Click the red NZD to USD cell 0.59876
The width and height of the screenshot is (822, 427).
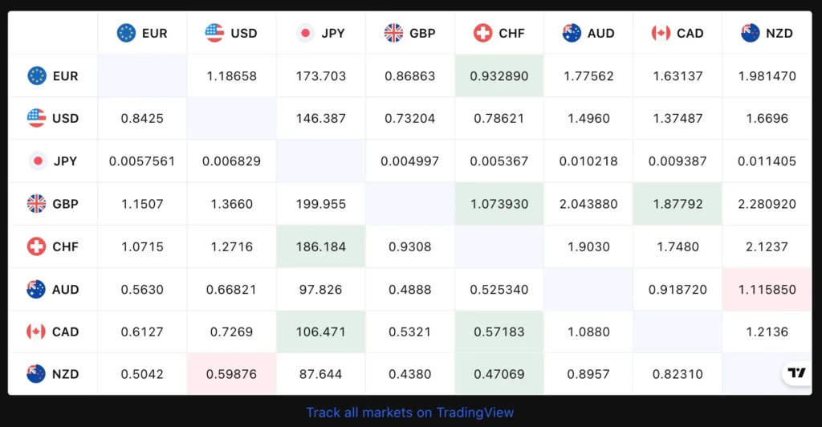click(231, 374)
